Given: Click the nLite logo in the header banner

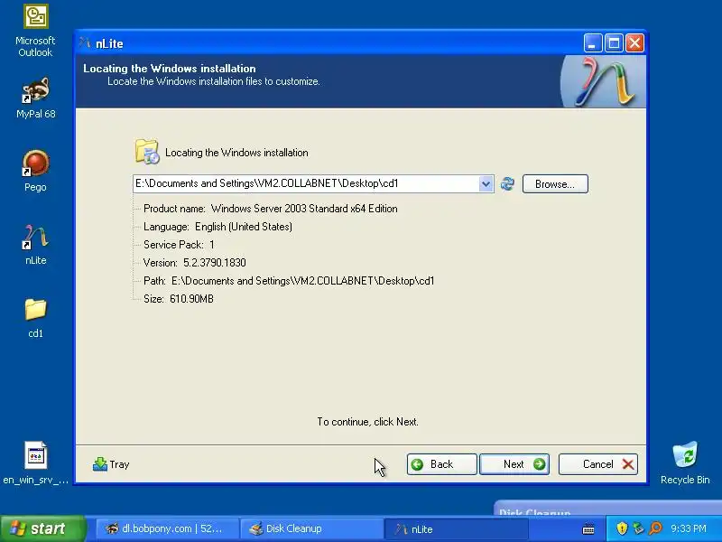Looking at the screenshot, I should click(x=604, y=81).
